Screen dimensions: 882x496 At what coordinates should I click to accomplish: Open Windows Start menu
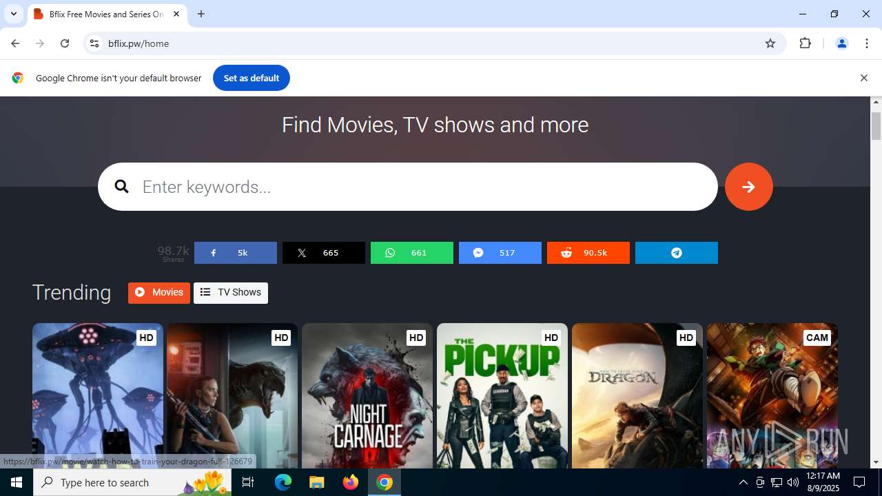coord(17,482)
